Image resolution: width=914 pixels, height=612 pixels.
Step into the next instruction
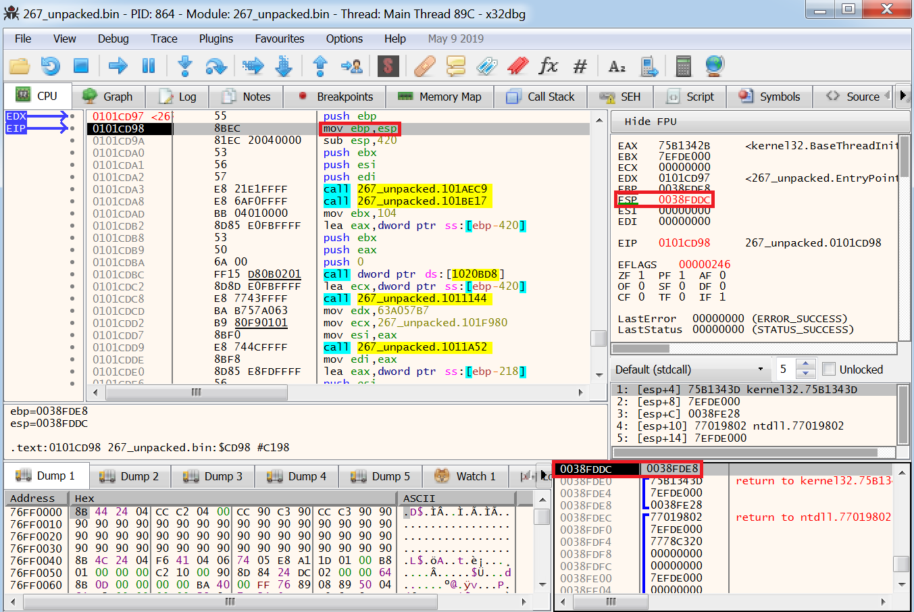click(x=184, y=66)
